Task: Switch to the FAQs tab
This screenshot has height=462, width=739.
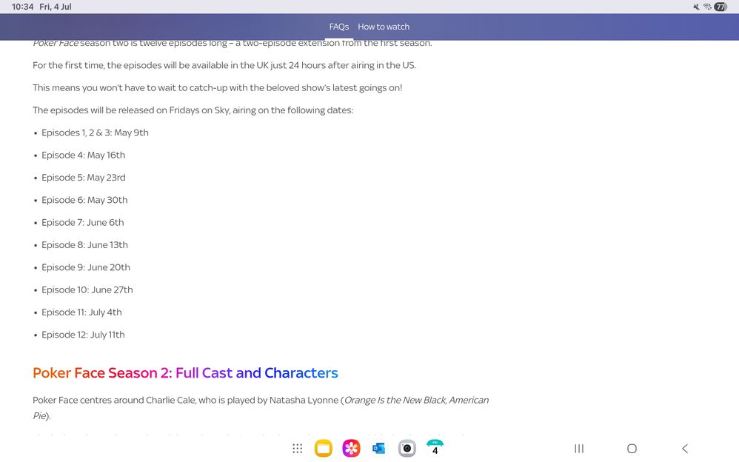Action: point(339,27)
